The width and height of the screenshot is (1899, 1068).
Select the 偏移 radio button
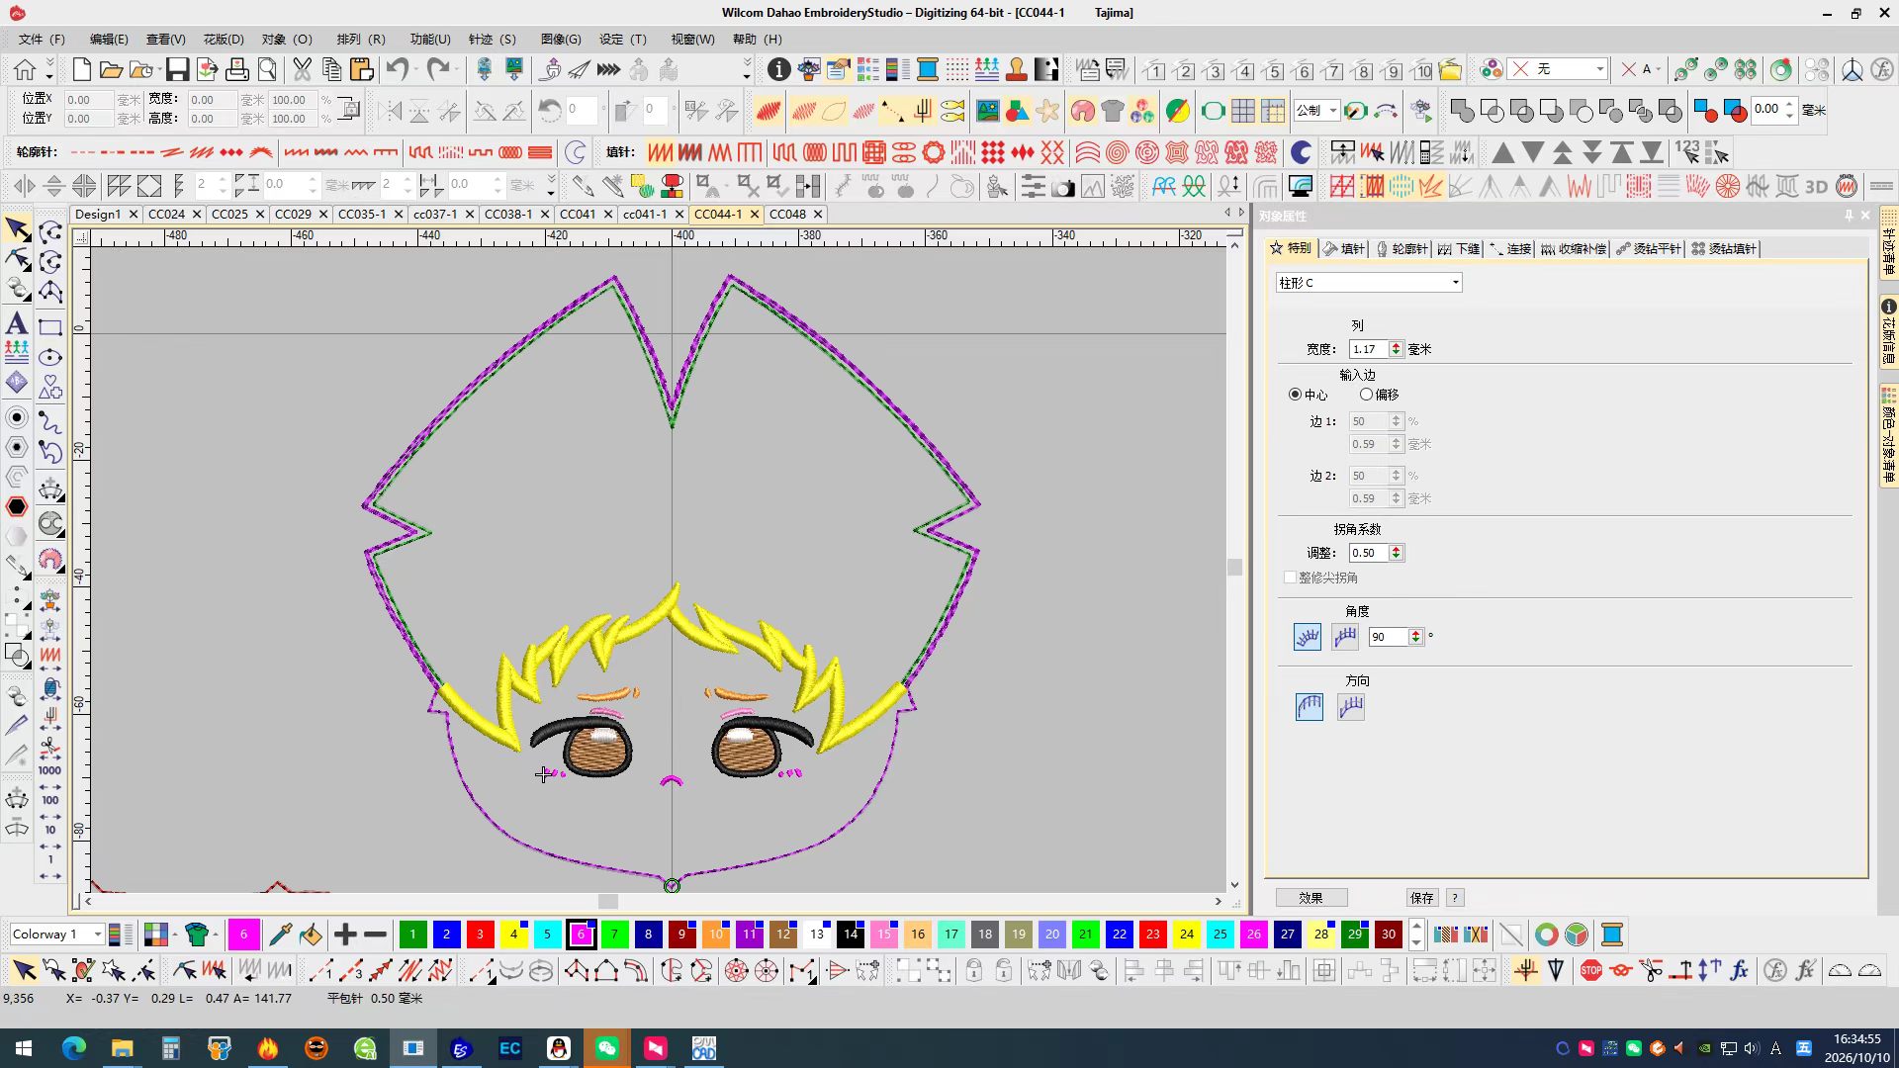tap(1366, 395)
